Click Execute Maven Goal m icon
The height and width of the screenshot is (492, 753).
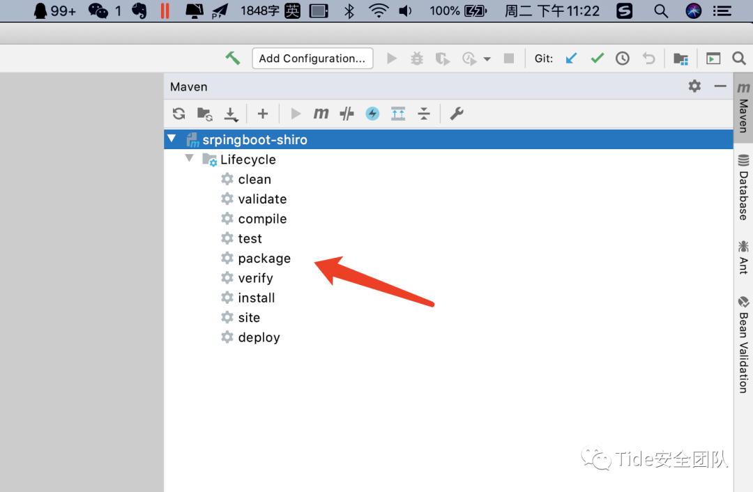(321, 114)
